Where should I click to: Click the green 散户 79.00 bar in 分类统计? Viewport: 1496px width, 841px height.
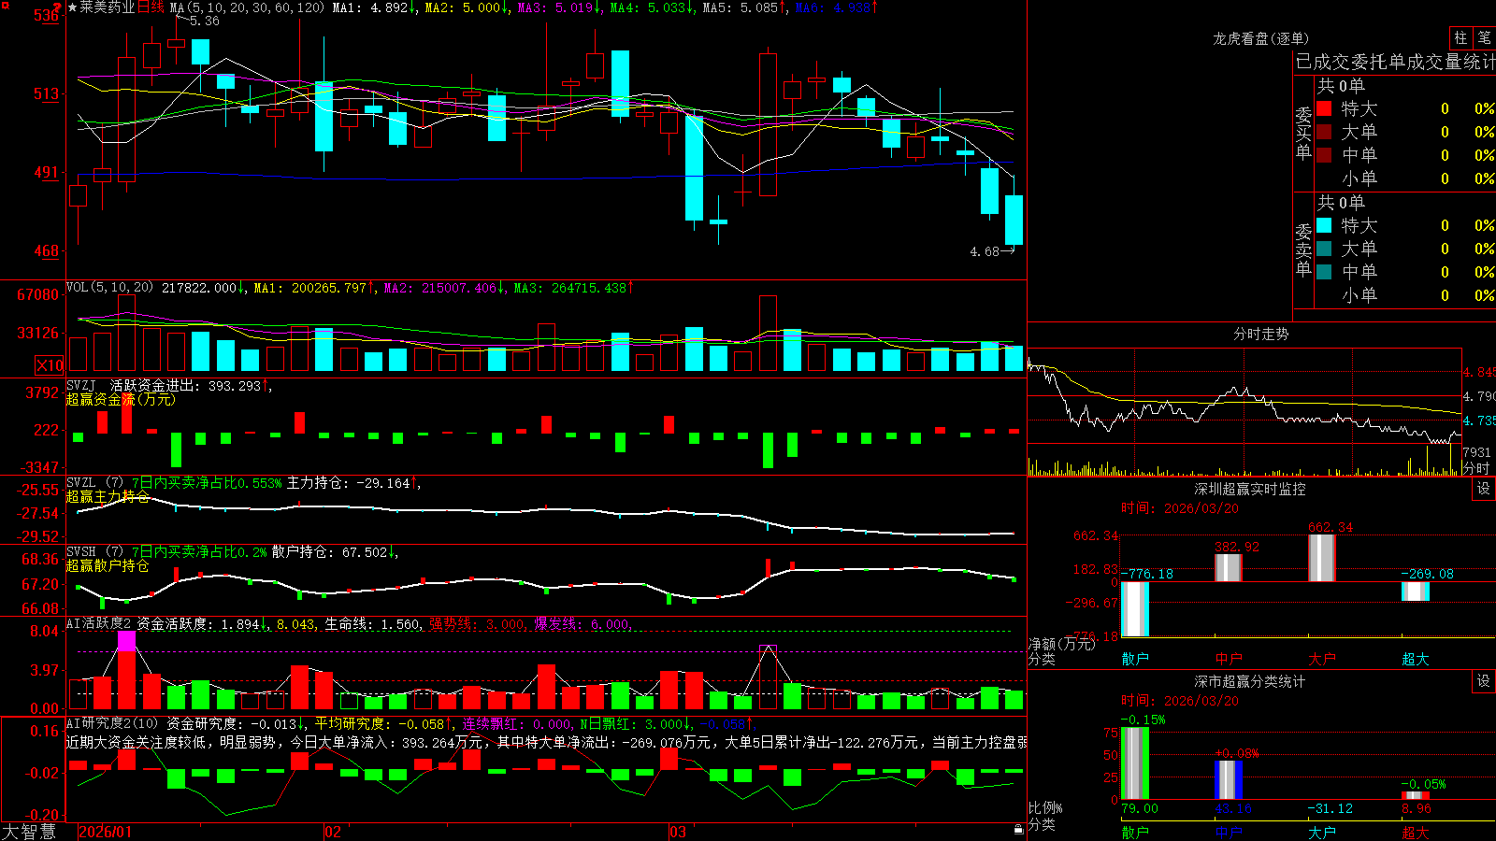pyautogui.click(x=1135, y=763)
